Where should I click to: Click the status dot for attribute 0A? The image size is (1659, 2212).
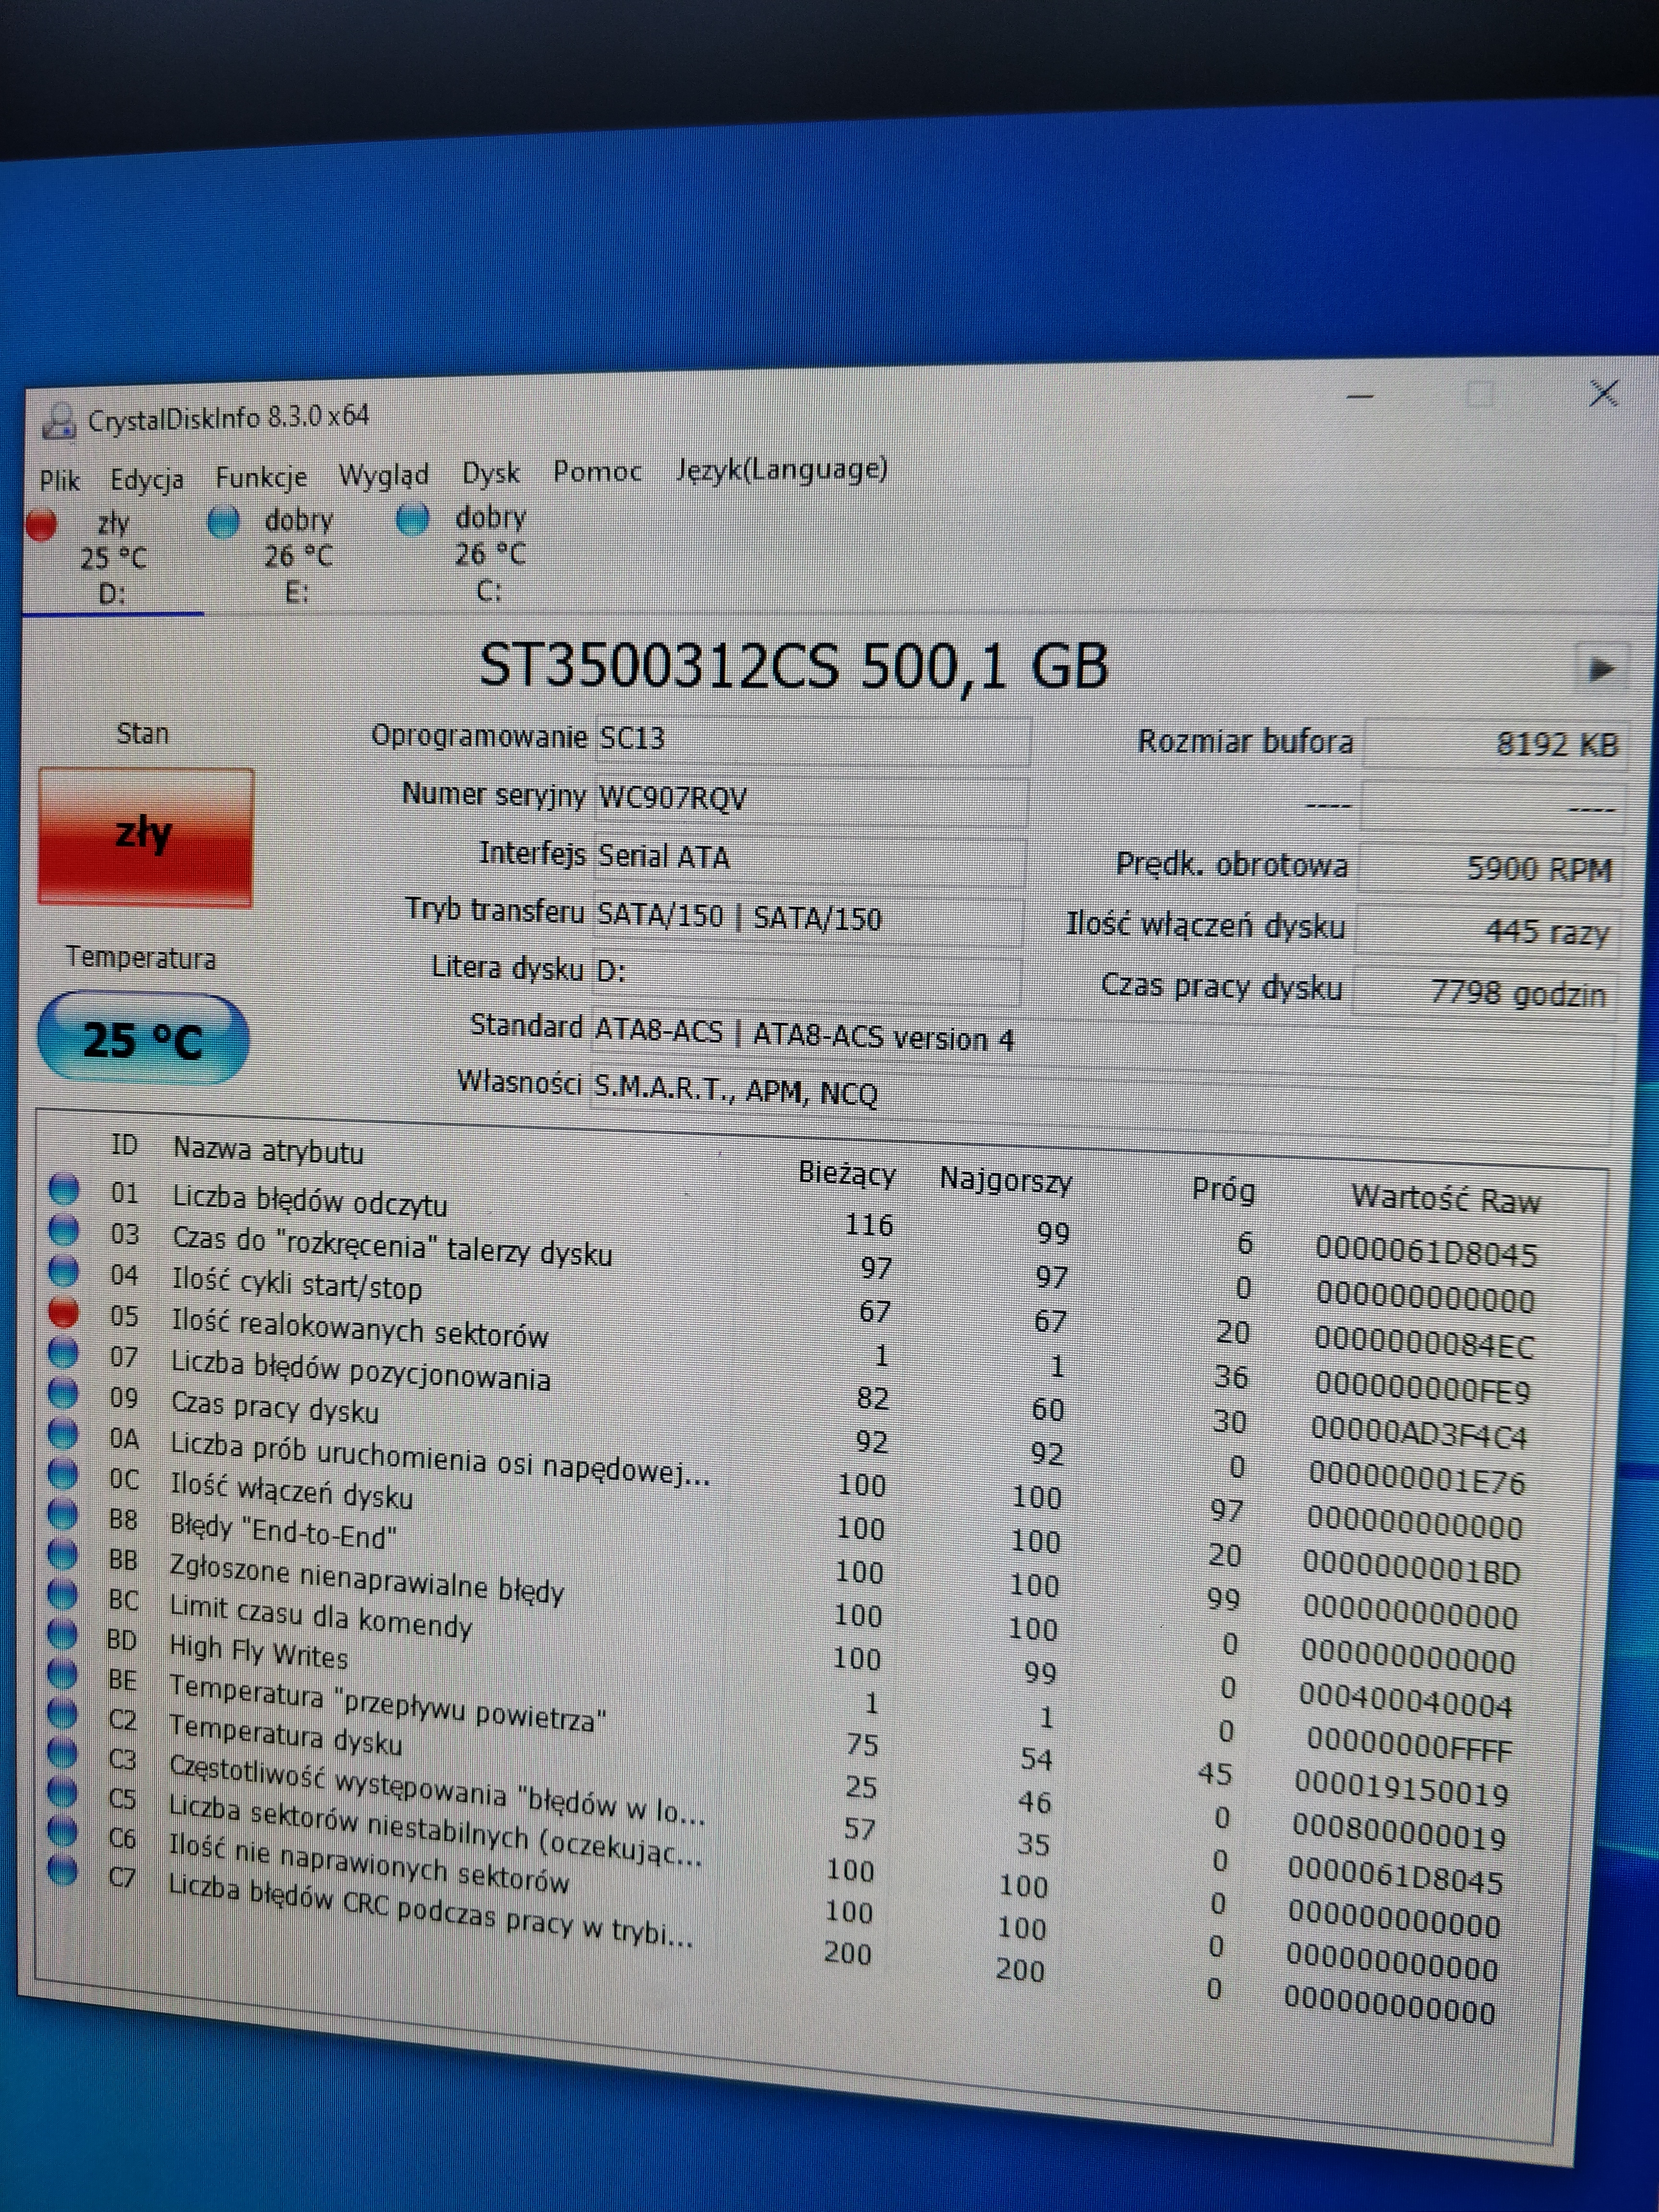63,1433
